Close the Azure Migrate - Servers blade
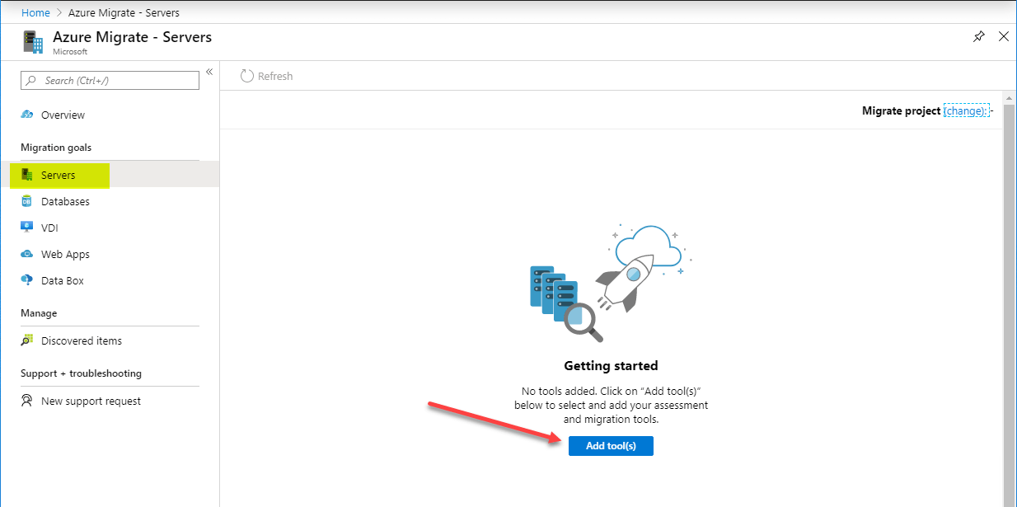The height and width of the screenshot is (507, 1017). 1003,37
